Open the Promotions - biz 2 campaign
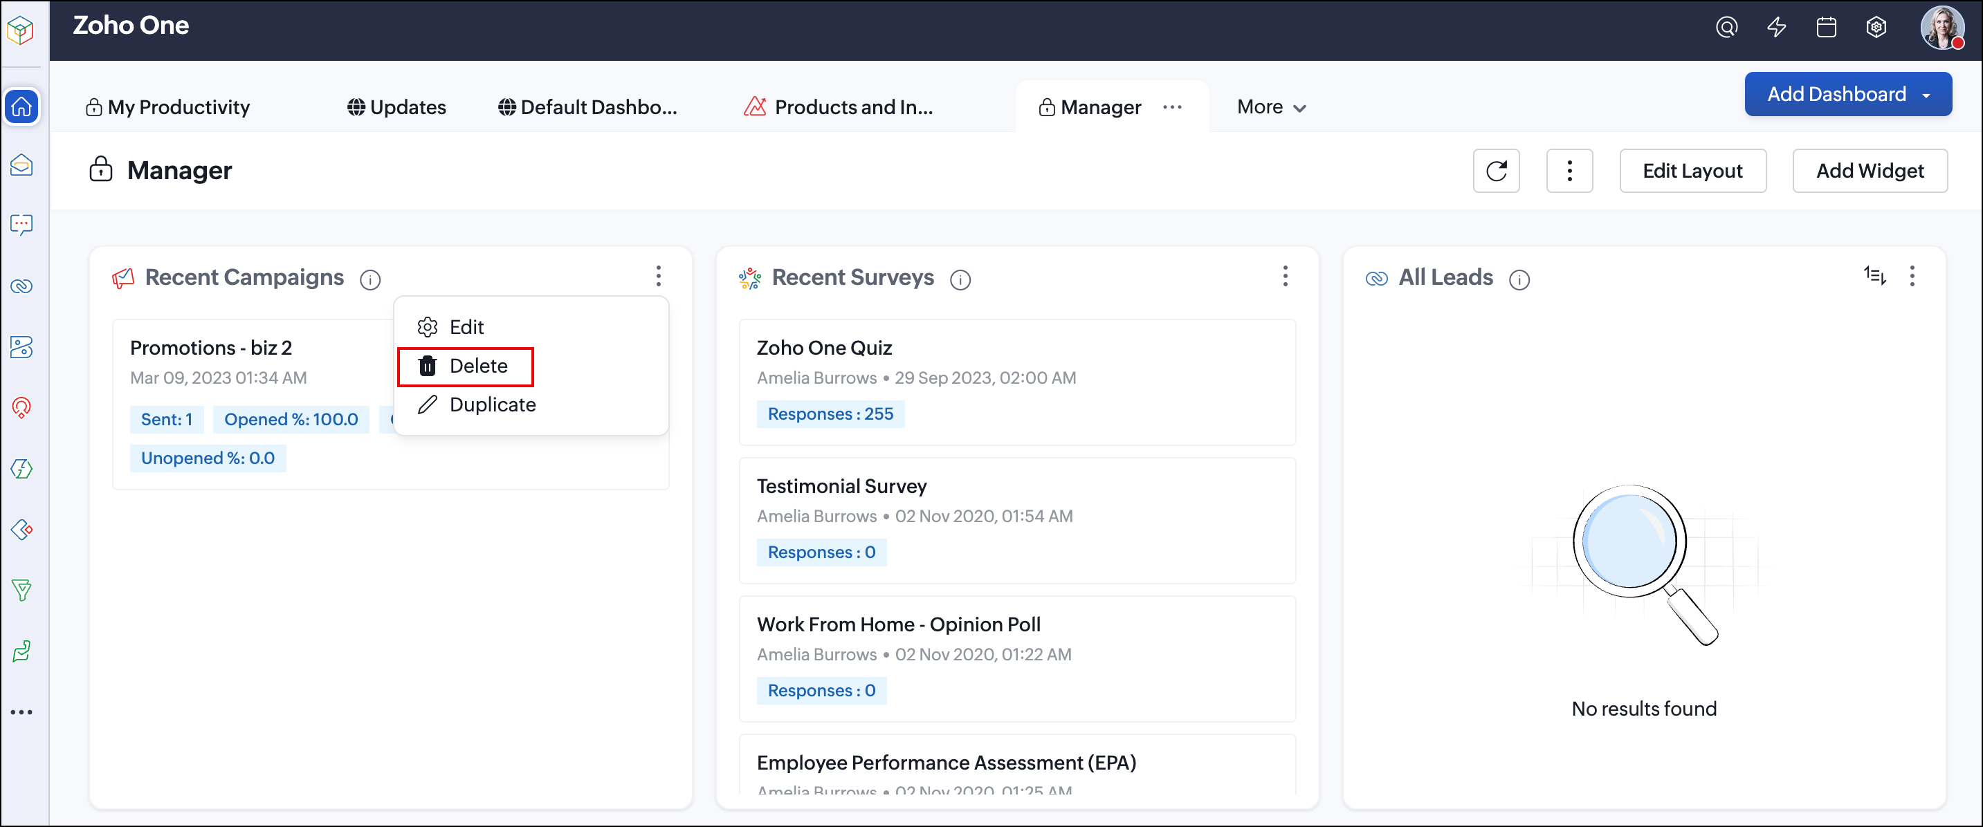This screenshot has width=1983, height=827. point(211,348)
